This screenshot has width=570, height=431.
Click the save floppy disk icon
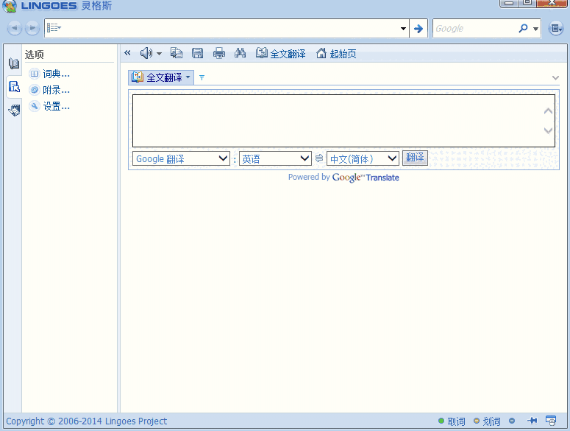point(197,53)
